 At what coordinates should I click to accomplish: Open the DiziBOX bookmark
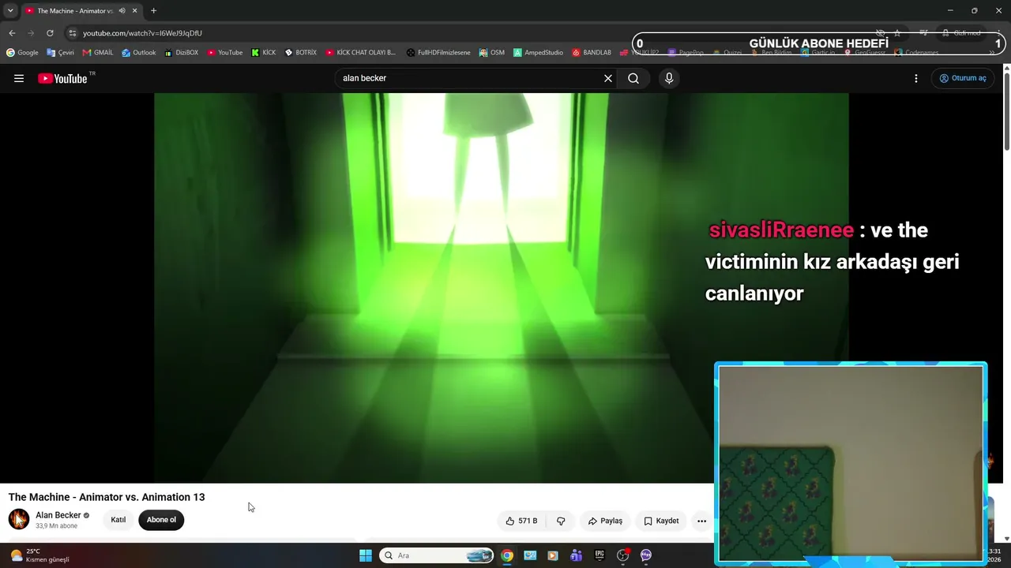click(182, 53)
